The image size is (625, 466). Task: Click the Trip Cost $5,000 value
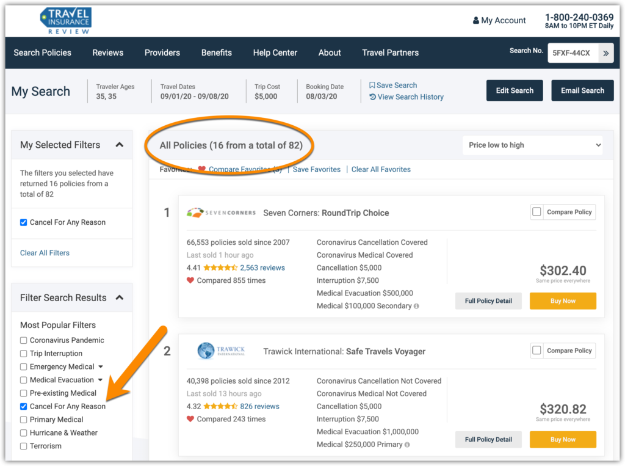(x=266, y=96)
